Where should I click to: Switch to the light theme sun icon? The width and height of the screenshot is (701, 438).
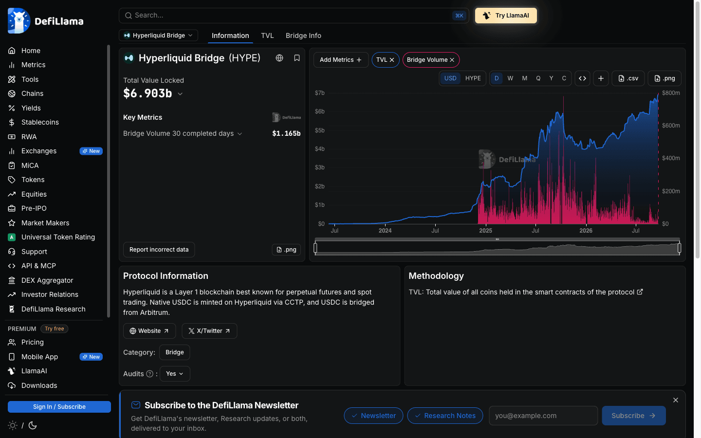[13, 425]
